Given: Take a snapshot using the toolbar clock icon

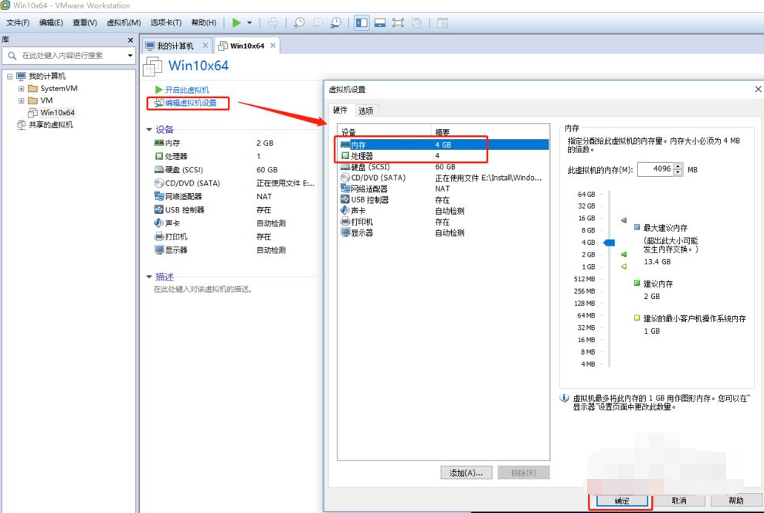Looking at the screenshot, I should click(299, 23).
